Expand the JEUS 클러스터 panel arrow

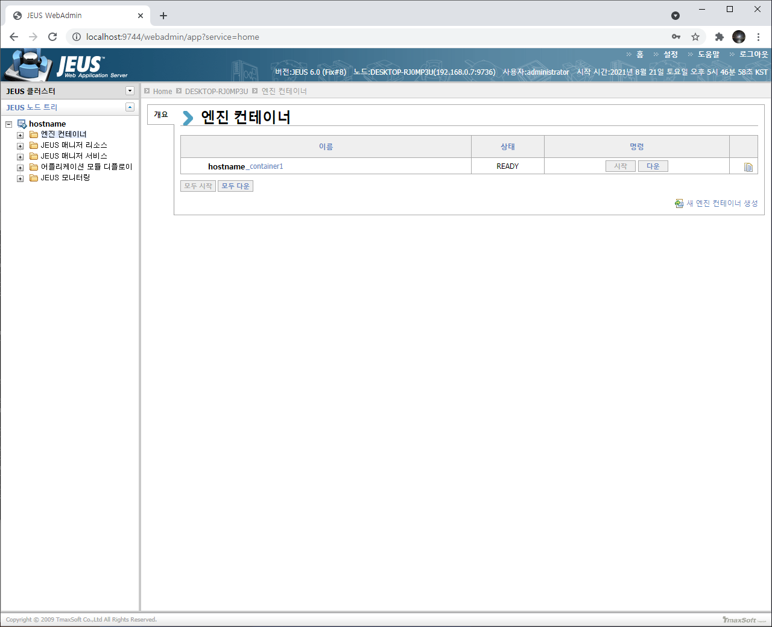click(x=130, y=90)
